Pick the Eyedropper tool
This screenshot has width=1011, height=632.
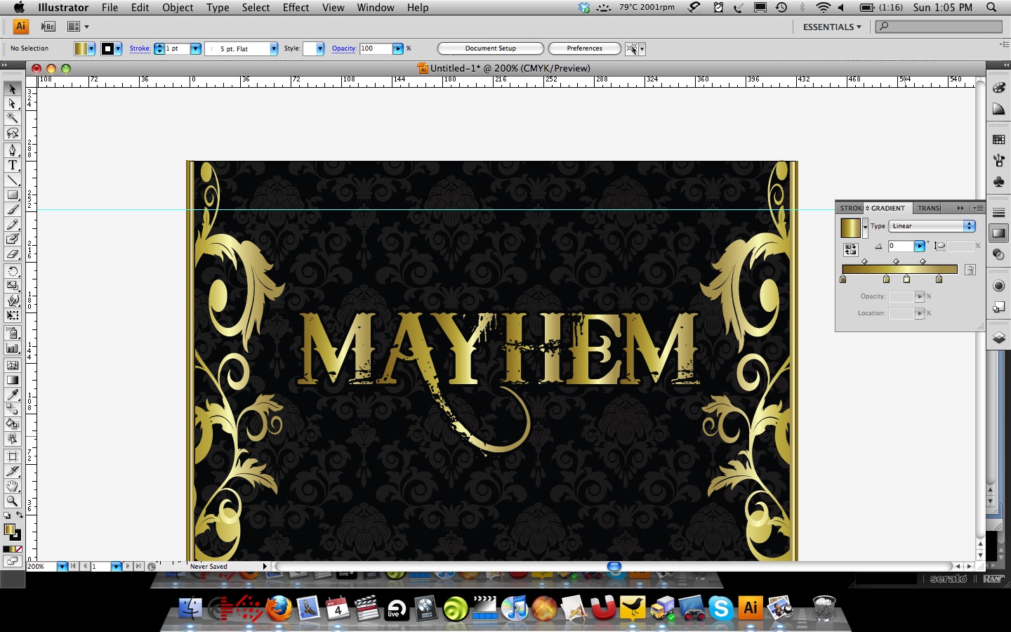tap(13, 395)
